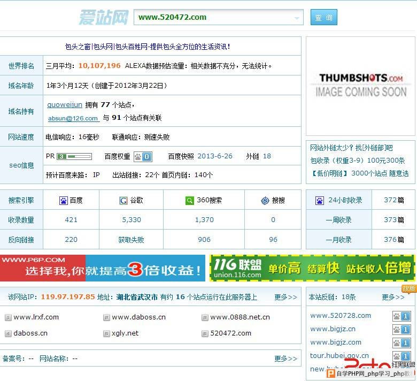The height and width of the screenshot is (381, 417).
Task: Open the 网站外链太少 ad link
Action: pos(351,148)
